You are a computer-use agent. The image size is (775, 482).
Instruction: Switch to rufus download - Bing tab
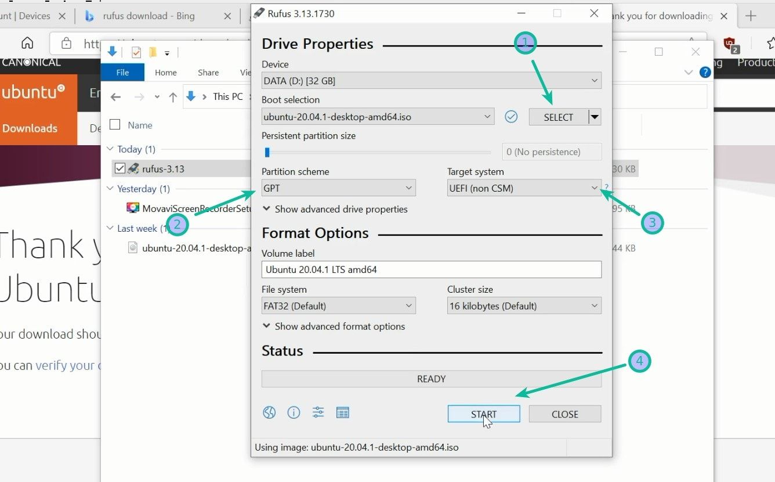pos(149,16)
